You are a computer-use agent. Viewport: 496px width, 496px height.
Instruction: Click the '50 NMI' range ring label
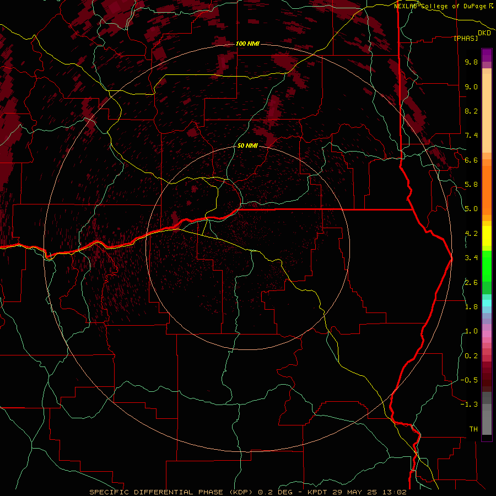247,146
